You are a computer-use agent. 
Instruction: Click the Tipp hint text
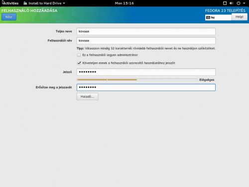146,48
